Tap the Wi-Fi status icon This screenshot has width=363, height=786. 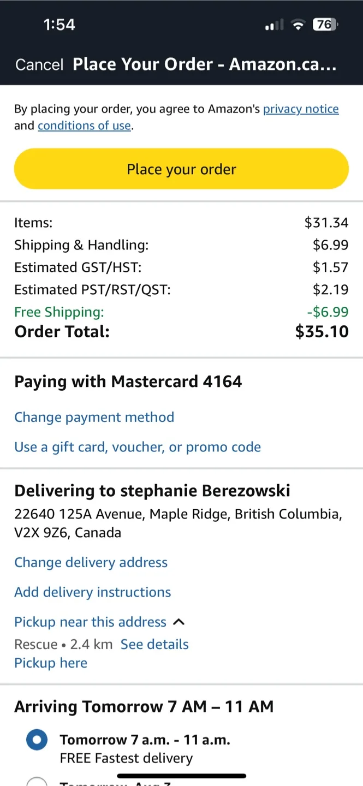click(298, 25)
